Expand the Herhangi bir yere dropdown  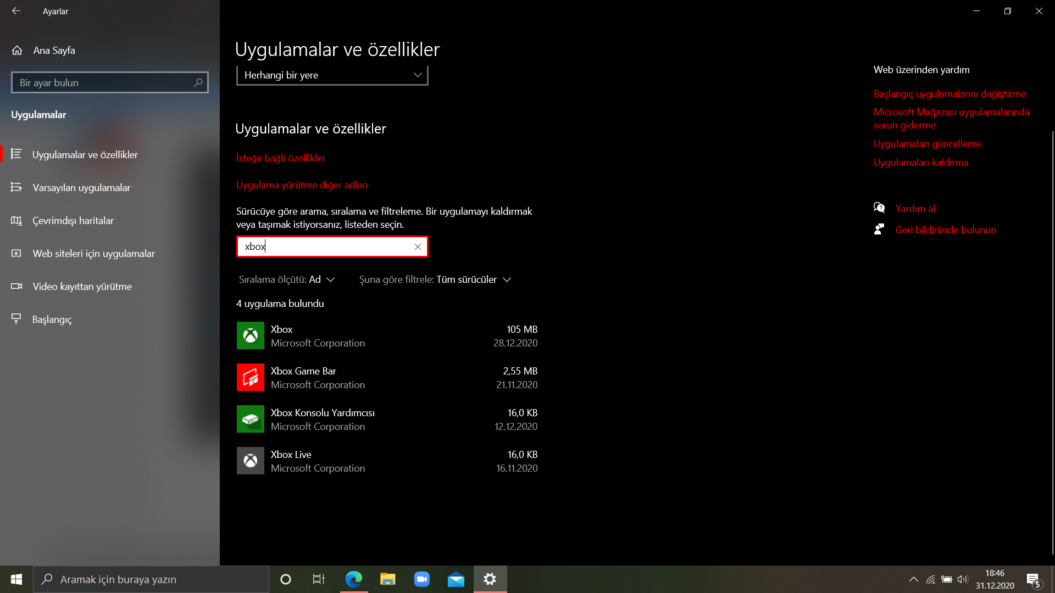[x=332, y=75]
